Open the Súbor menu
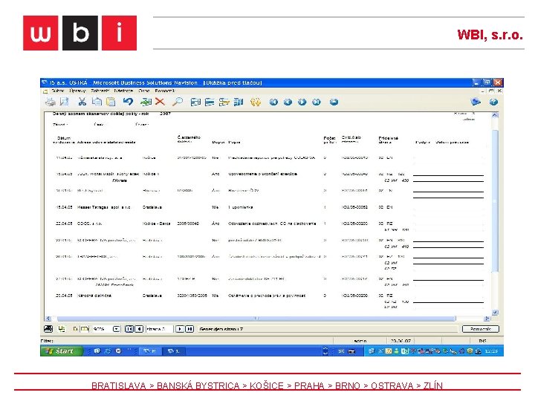 58,91
